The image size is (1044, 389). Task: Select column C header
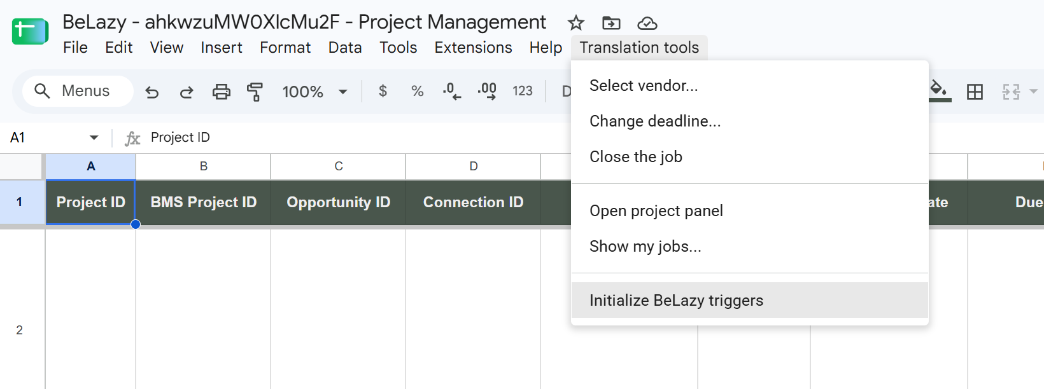338,167
